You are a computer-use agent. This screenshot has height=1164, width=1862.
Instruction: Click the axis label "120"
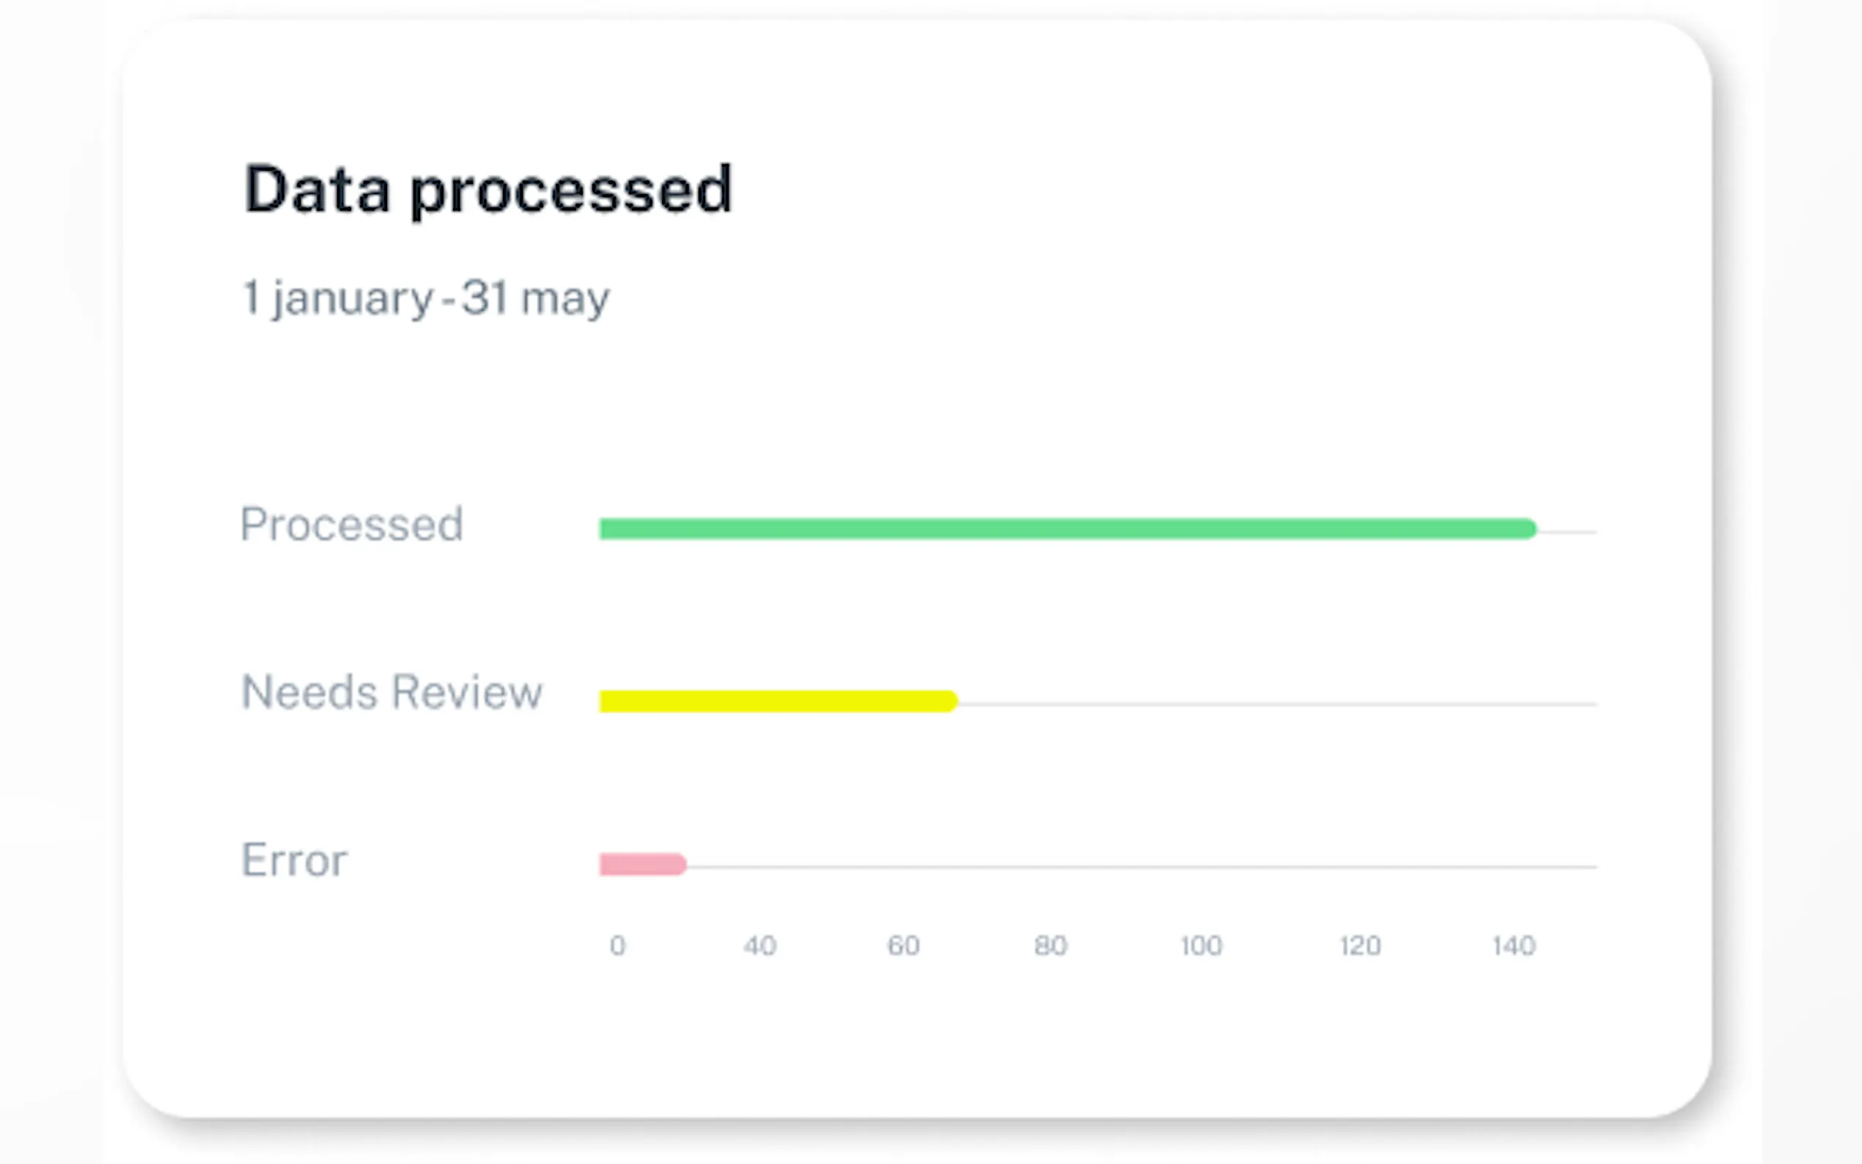[x=1360, y=946]
